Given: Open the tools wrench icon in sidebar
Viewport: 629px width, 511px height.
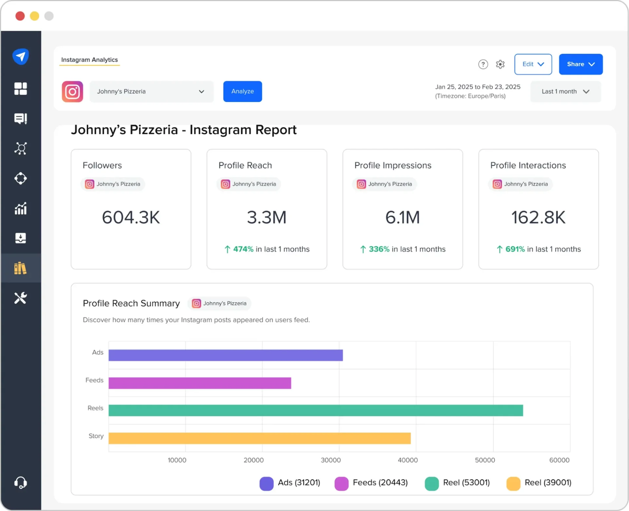Looking at the screenshot, I should [20, 298].
